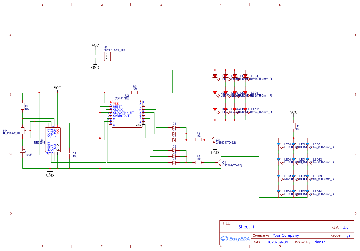The height and width of the screenshot is (251, 360).
Task: Select the R5 10k resistor
Action: coord(198,140)
